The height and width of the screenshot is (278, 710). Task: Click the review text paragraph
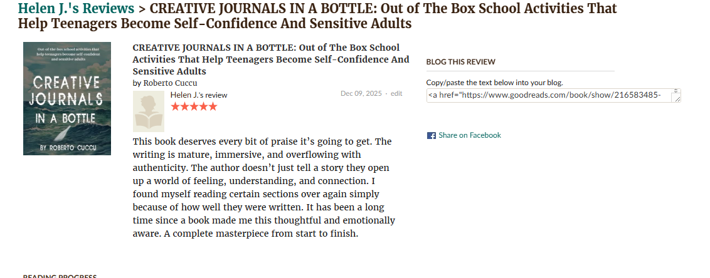[x=264, y=188]
